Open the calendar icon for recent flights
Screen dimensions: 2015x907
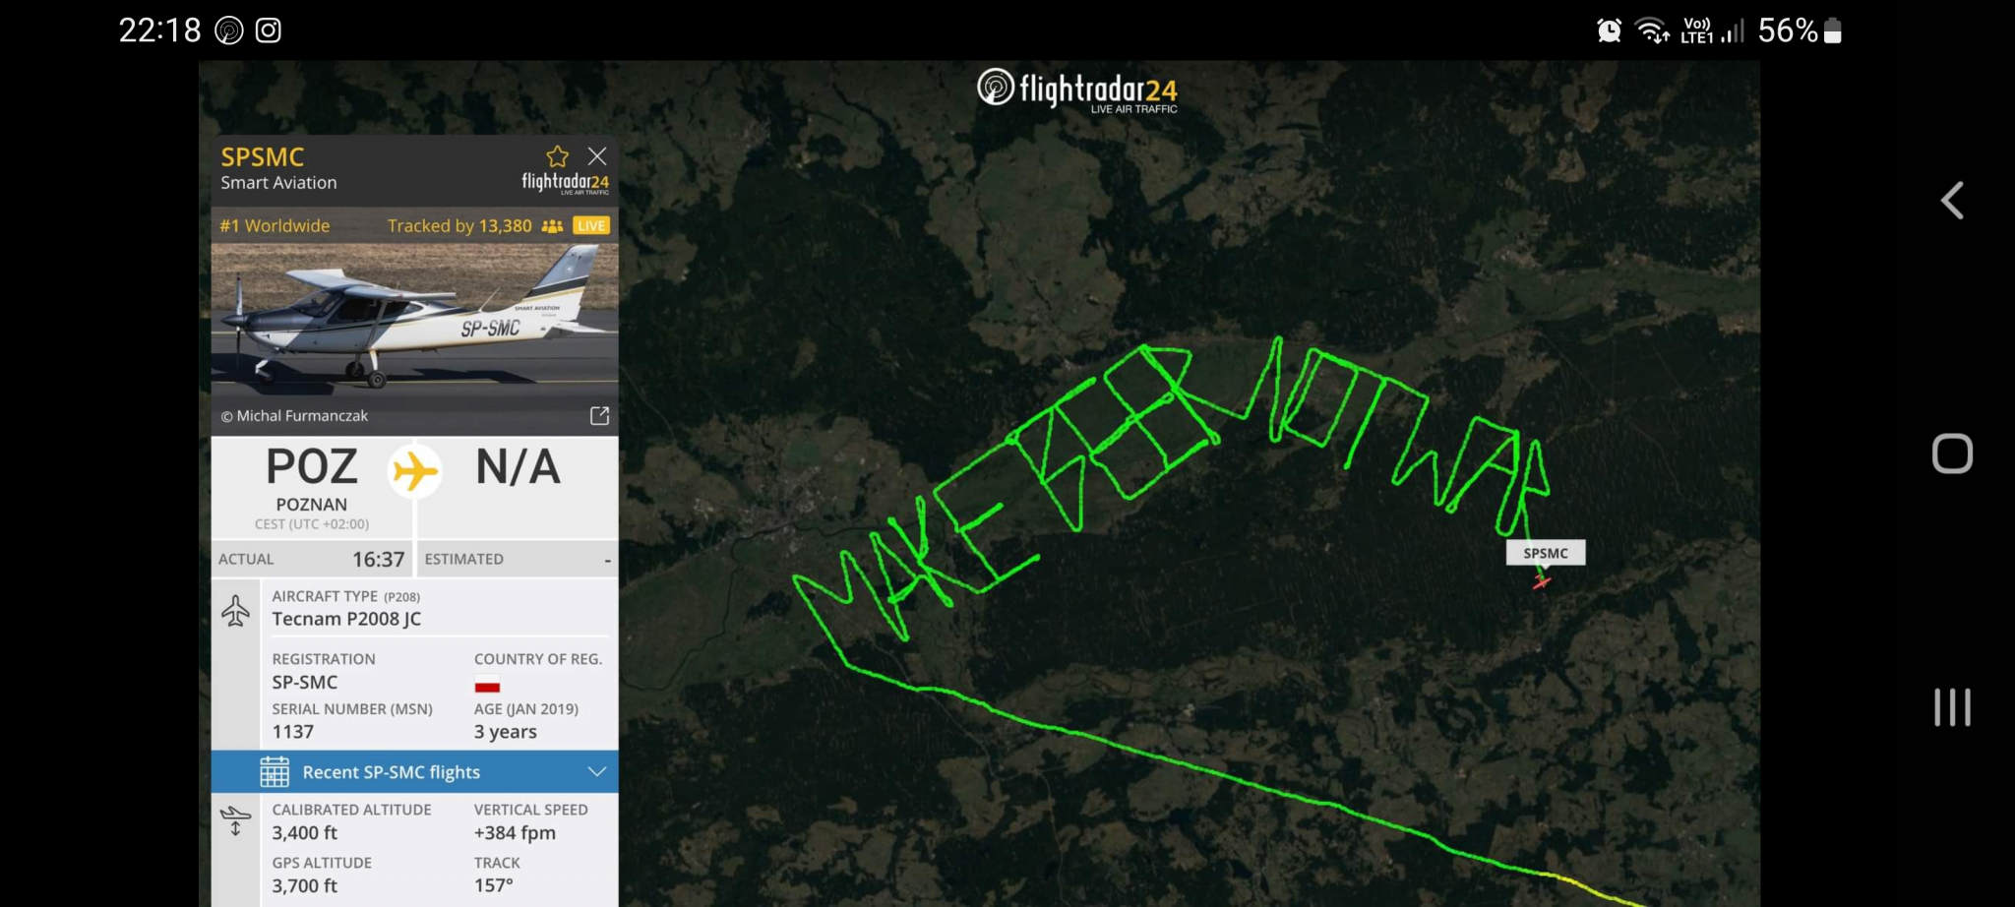(x=275, y=772)
